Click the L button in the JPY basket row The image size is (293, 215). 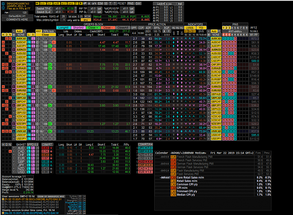pos(29,165)
